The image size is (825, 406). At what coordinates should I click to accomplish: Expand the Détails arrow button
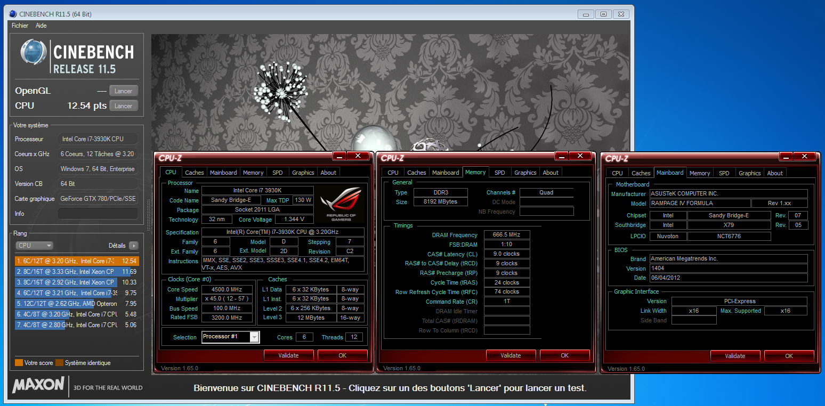133,246
